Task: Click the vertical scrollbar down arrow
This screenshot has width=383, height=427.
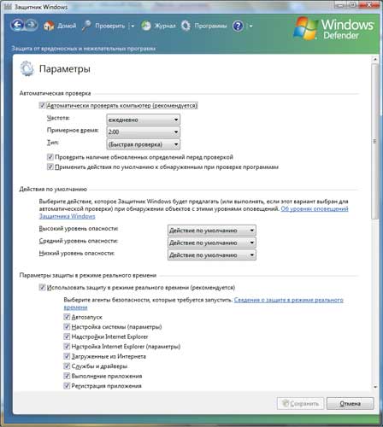Action: (x=375, y=387)
